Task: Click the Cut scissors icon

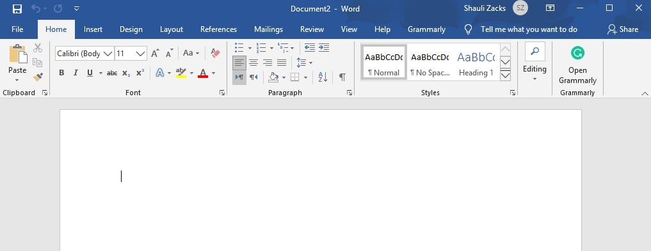Action: point(38,48)
